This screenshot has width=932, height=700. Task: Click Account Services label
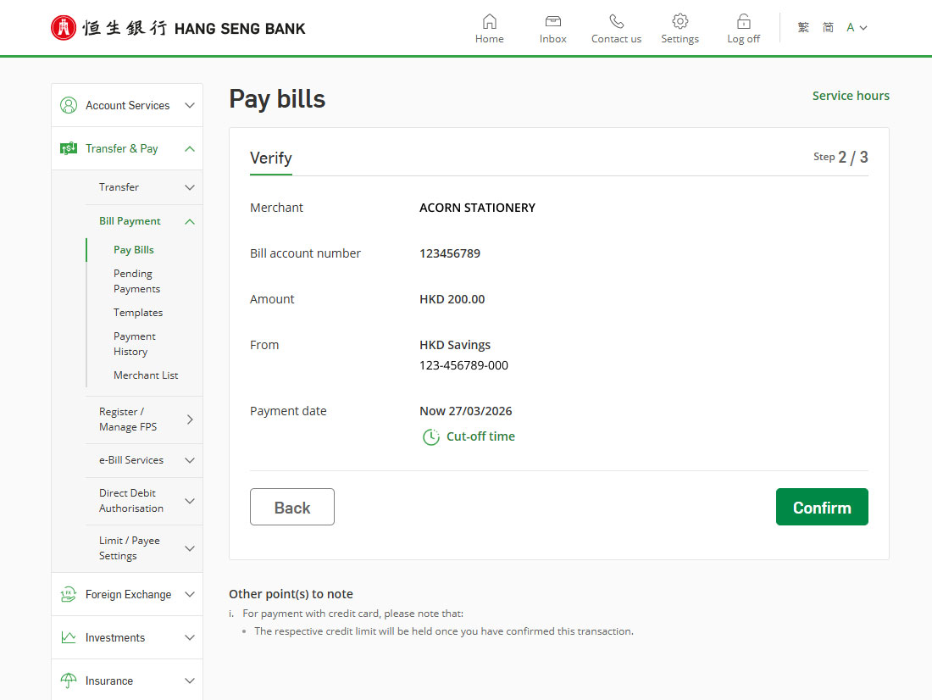(x=127, y=105)
